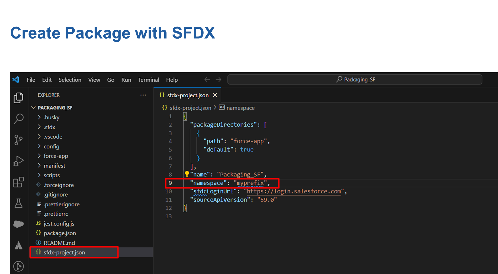This screenshot has width=498, height=274.
Task: Open the Extensions view icon
Action: [x=18, y=182]
